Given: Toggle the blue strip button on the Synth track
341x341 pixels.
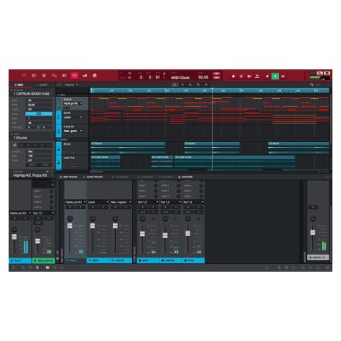Looking at the screenshot, I should coord(58,118).
